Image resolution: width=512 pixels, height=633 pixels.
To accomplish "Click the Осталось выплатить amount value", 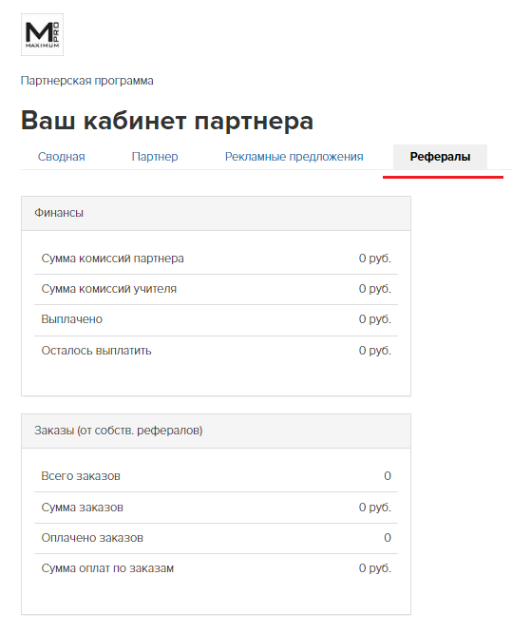I will tap(375, 351).
